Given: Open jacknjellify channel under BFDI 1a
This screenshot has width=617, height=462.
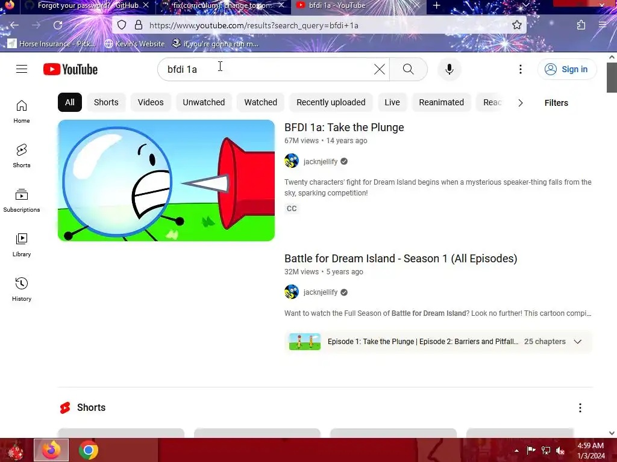Looking at the screenshot, I should coord(321,161).
